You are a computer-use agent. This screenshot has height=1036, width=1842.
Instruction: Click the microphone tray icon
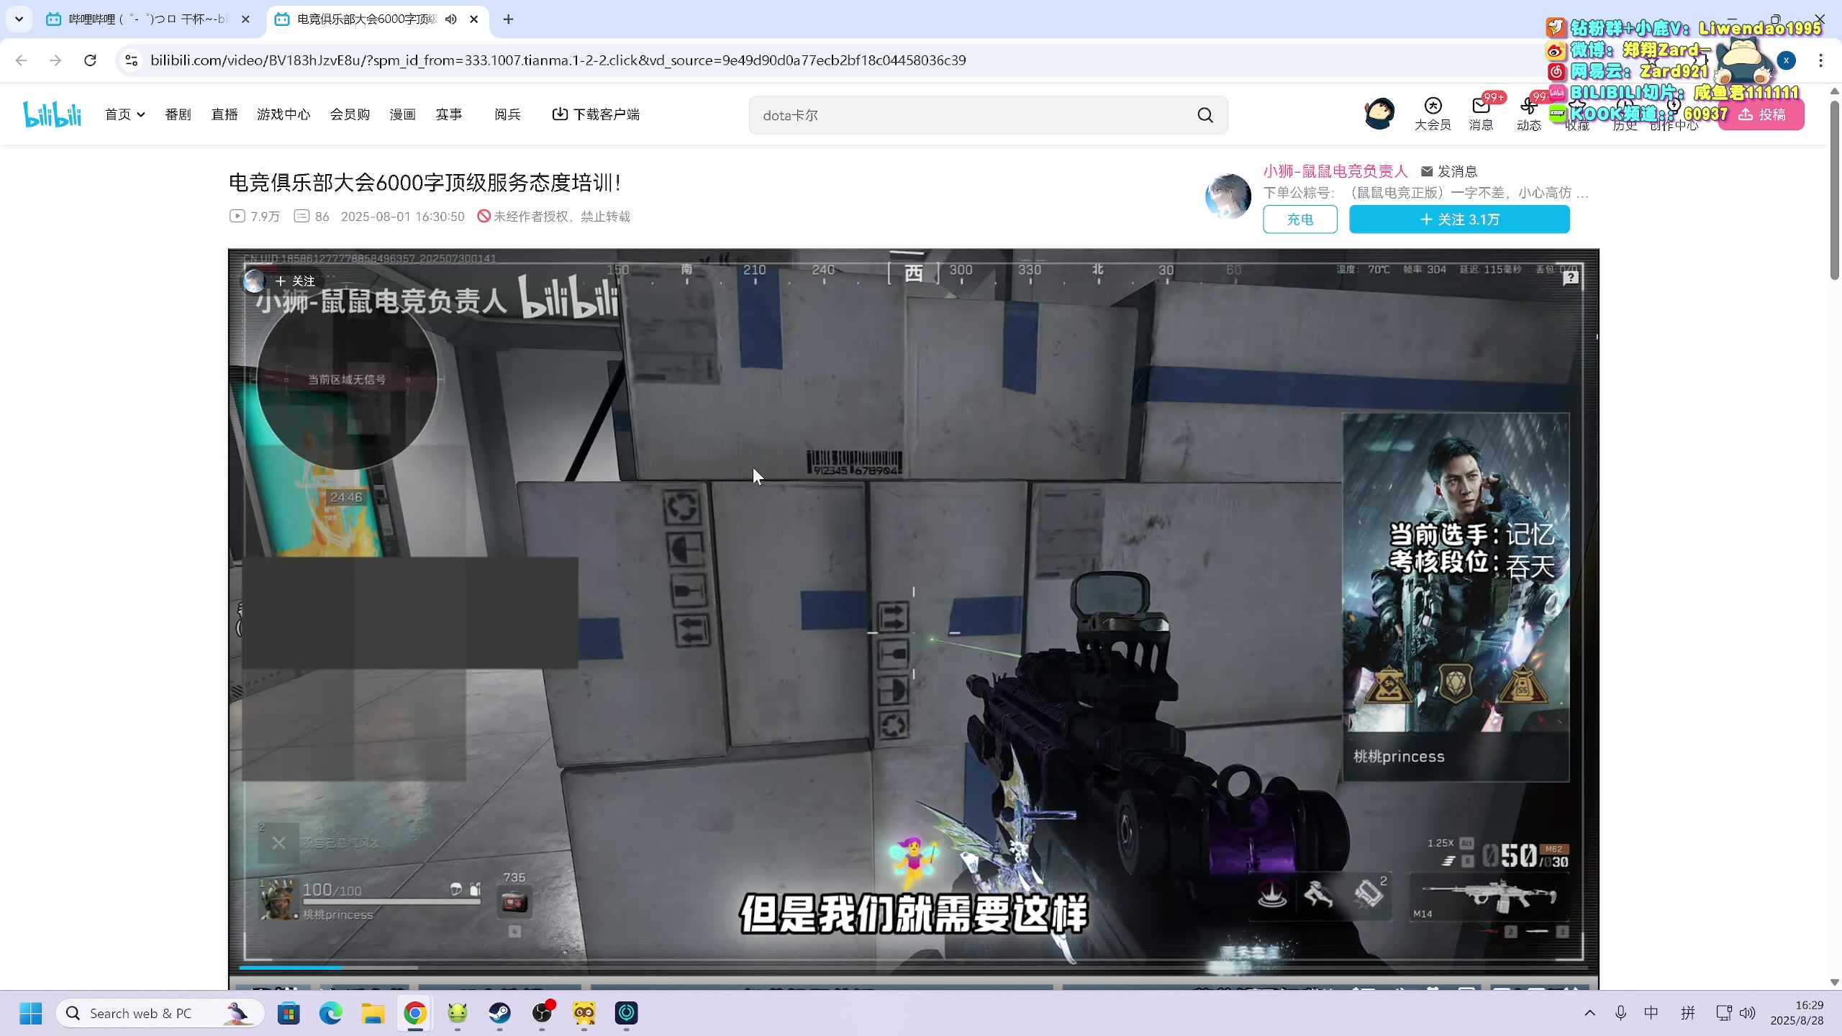[x=1620, y=1014]
